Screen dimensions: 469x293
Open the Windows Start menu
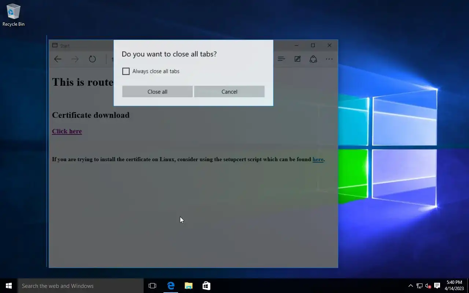[x=9, y=286]
